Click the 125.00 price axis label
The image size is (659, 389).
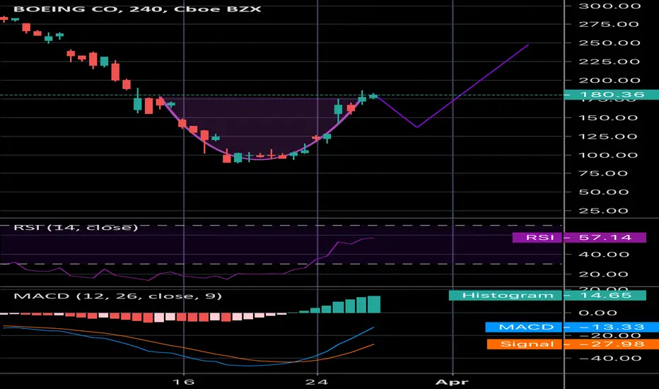pos(608,137)
